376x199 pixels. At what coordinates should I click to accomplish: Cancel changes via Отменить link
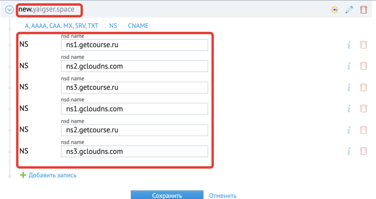pyautogui.click(x=223, y=196)
